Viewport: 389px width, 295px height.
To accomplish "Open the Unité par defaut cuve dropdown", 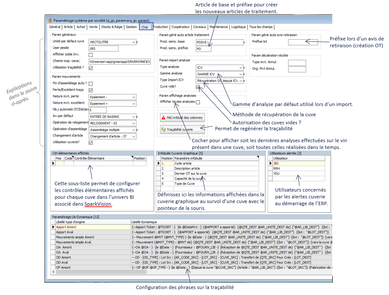I will 134,42.
